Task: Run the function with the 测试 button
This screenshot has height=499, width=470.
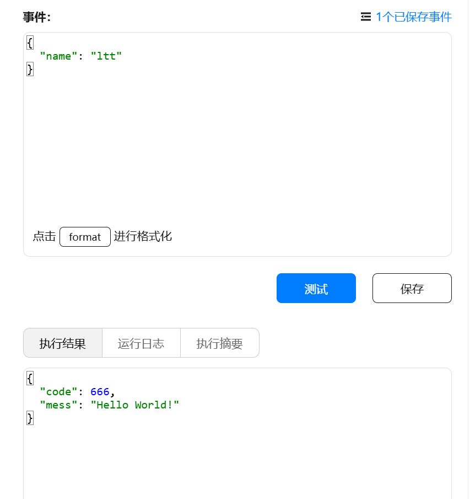Action: 316,288
